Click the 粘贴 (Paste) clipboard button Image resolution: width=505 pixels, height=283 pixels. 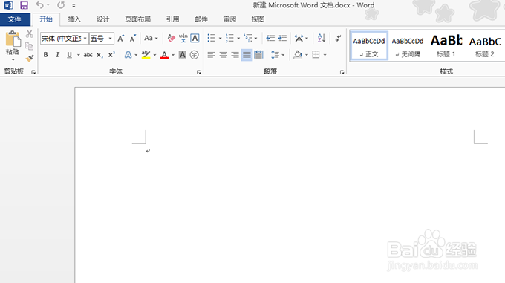[x=13, y=42]
